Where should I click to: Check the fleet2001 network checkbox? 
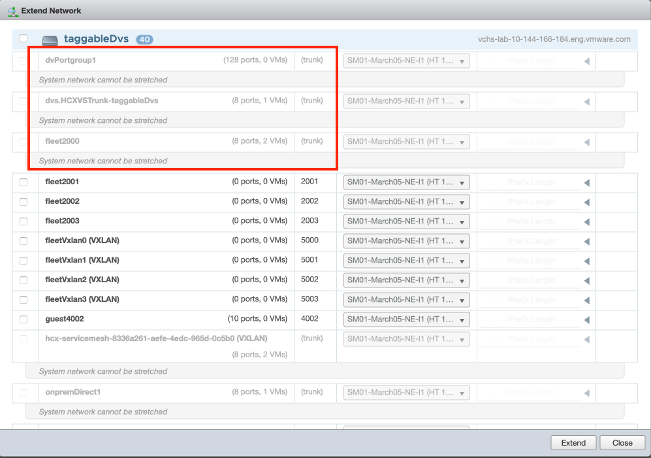tap(24, 182)
